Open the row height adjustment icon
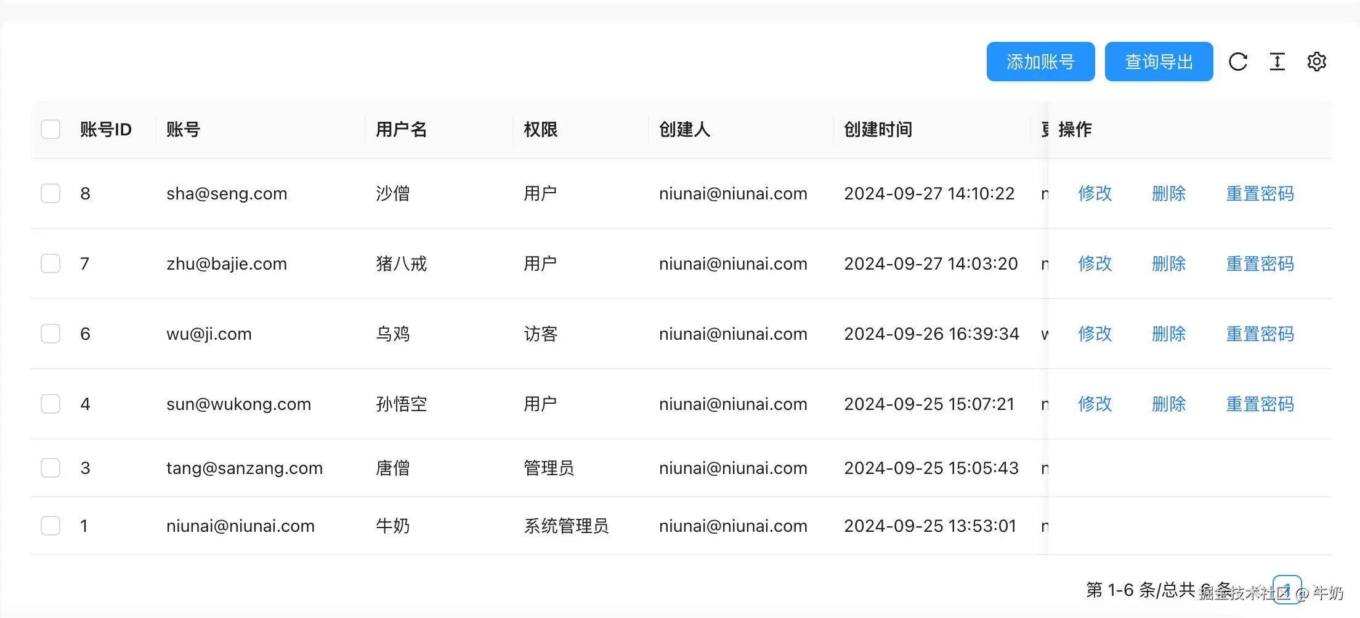 [1277, 62]
